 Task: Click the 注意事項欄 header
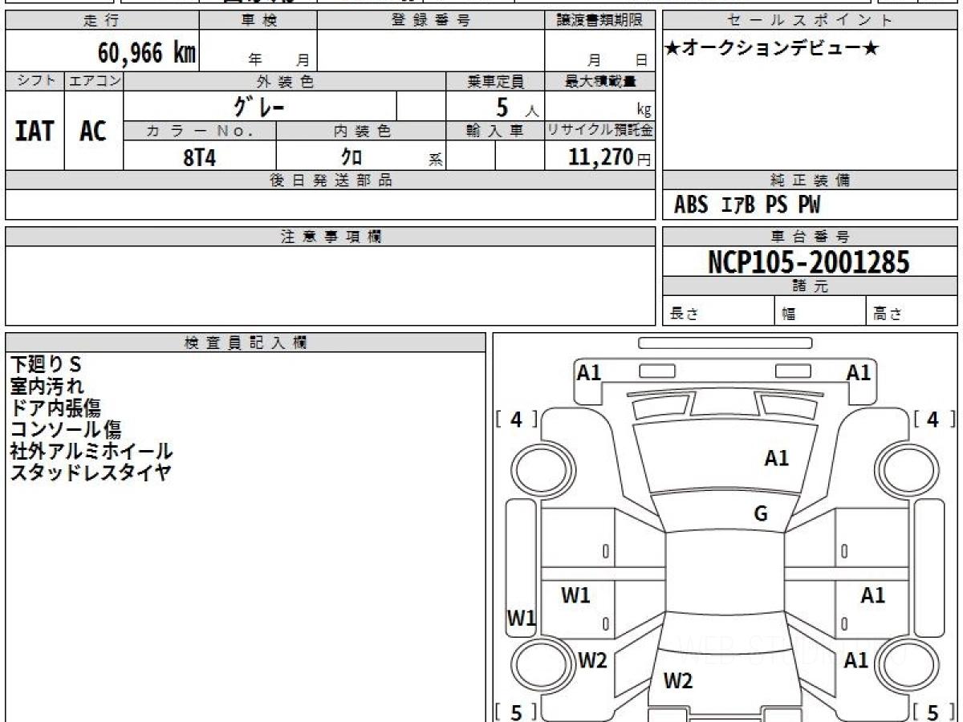[331, 237]
